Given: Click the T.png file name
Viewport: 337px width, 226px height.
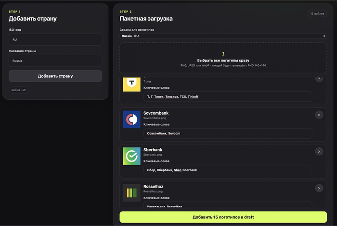Looking at the screenshot, I should (147, 82).
